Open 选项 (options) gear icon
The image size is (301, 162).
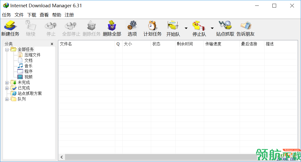132,26
